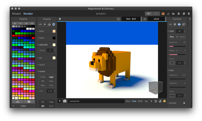
Task: Switch to the Model tab
Action: coord(16,14)
